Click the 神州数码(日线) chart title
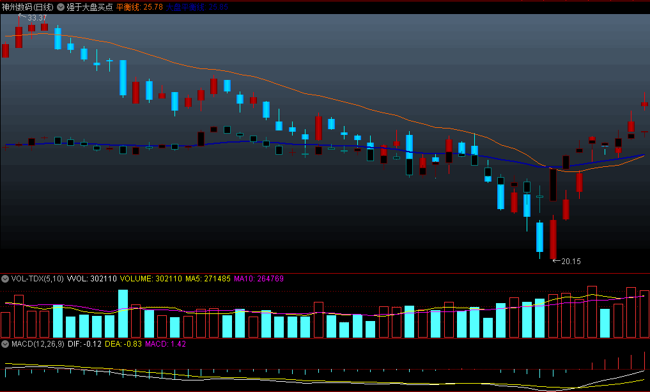 point(27,7)
